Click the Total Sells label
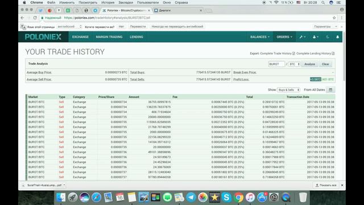The height and width of the screenshot is (205, 364). (137, 80)
